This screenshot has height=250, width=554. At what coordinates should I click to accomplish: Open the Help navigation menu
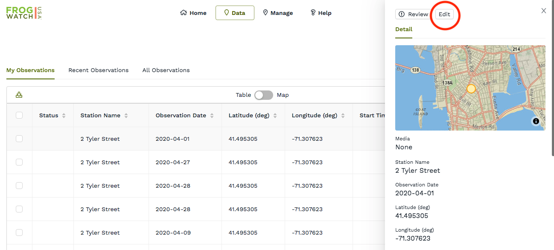pos(321,13)
